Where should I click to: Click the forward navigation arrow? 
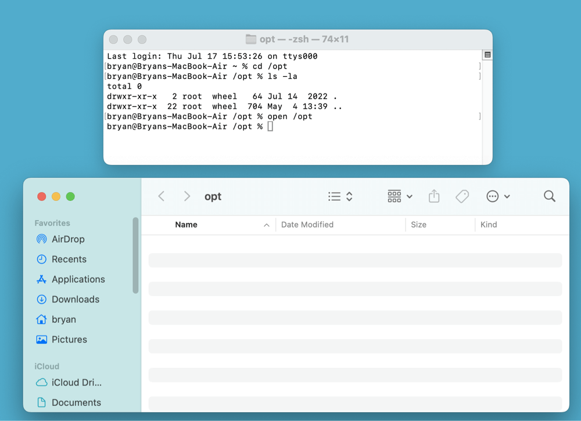[x=186, y=196]
